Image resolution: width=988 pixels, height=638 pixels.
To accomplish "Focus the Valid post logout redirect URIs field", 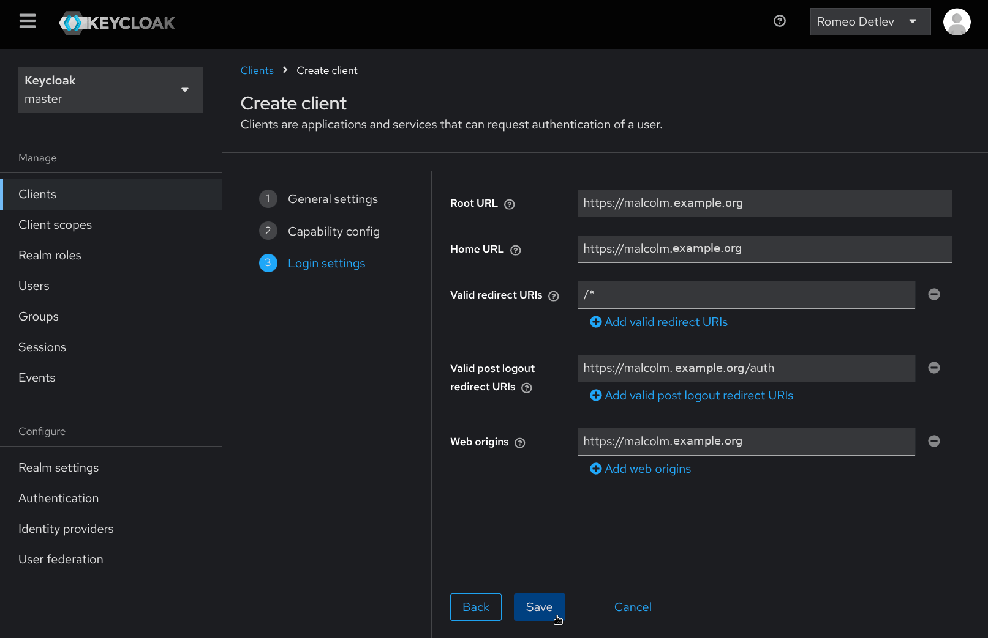I will (747, 368).
